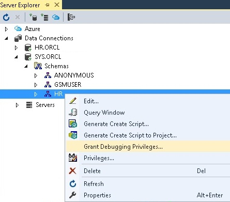The width and height of the screenshot is (230, 202).
Task: Select the GSMUSER schema label
Action: coord(68,85)
